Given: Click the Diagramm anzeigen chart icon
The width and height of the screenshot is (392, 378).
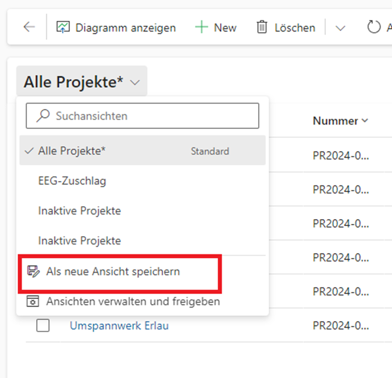Looking at the screenshot, I should pyautogui.click(x=63, y=27).
